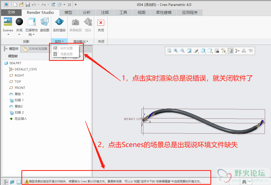271x185 pixels.
Task: Click the Repaint icon in graphics toolbar
Action: click(189, 51)
